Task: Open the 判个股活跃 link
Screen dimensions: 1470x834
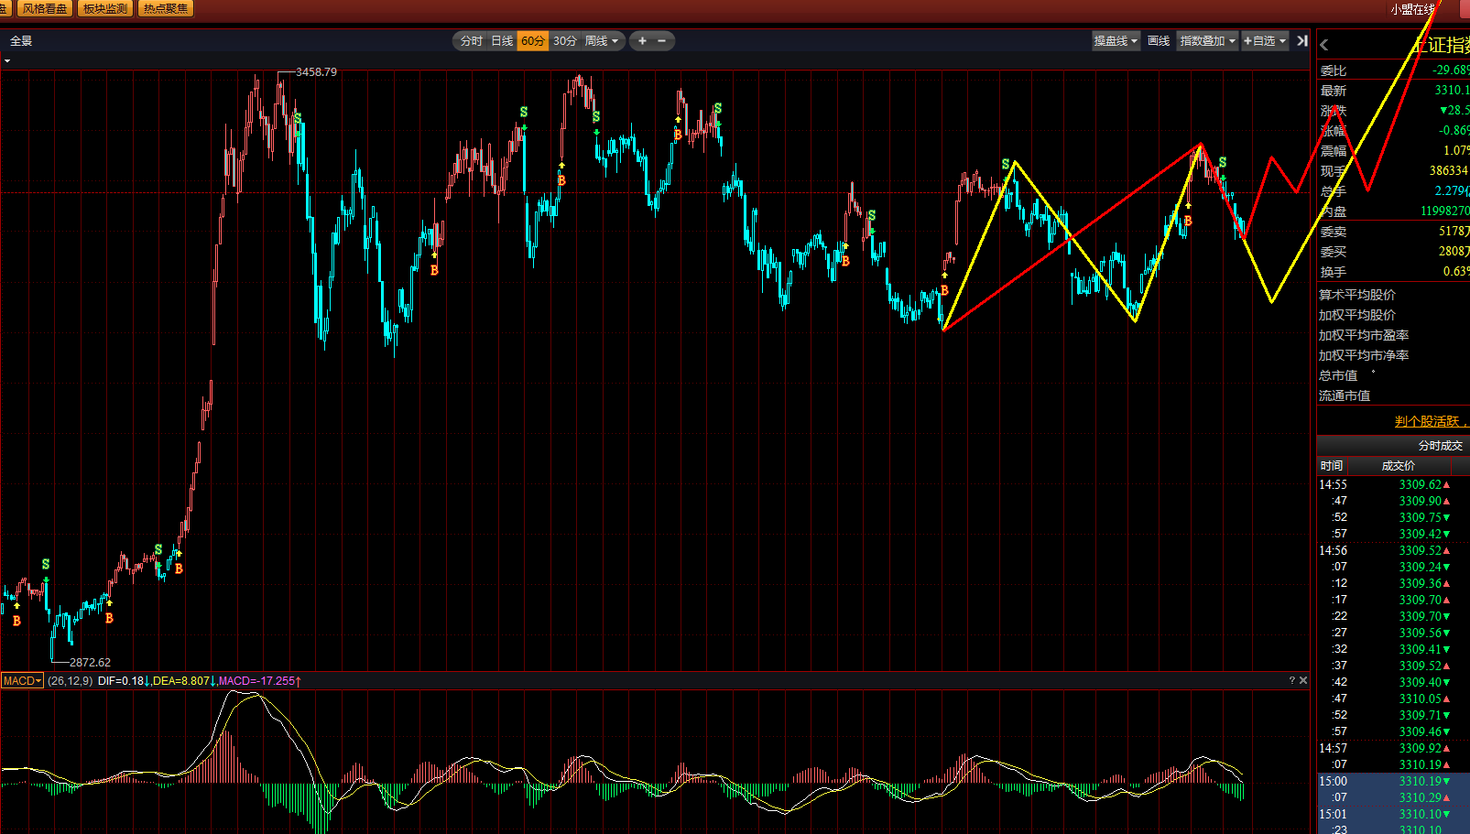Action: click(x=1429, y=421)
